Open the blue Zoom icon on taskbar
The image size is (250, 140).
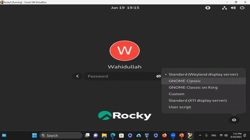173,135
